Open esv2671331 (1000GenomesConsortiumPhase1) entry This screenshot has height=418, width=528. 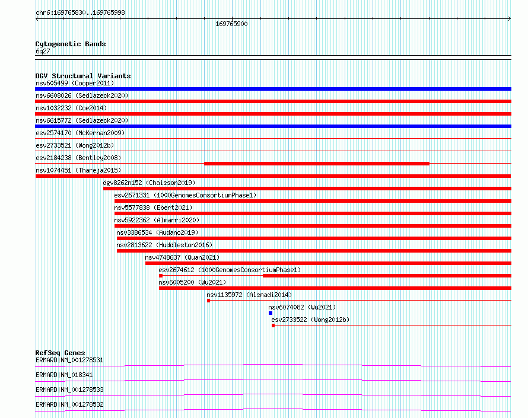coord(185,195)
